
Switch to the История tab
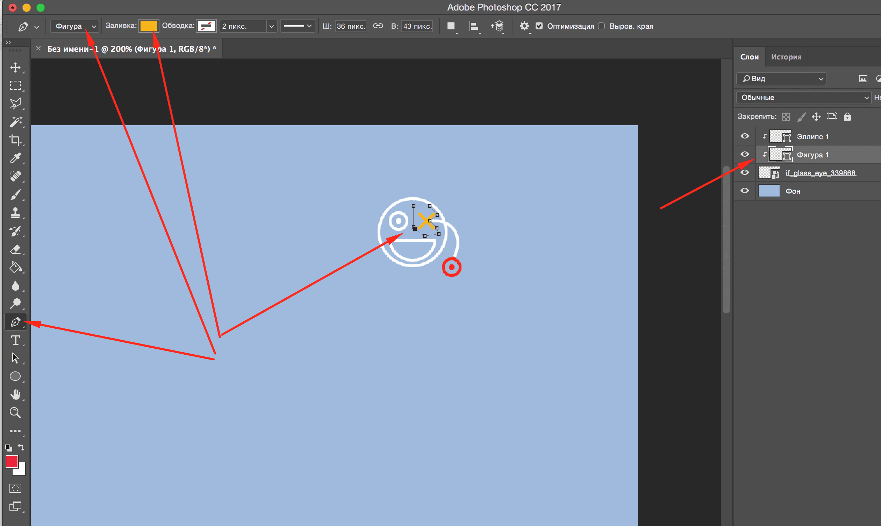786,57
